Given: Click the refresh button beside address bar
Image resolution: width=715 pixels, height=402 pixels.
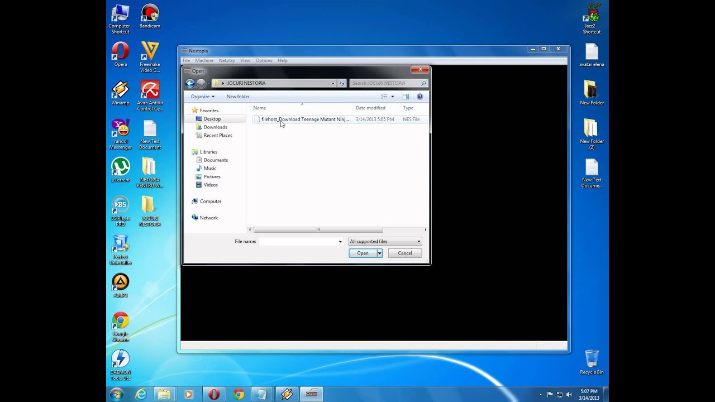Looking at the screenshot, I should click(342, 83).
